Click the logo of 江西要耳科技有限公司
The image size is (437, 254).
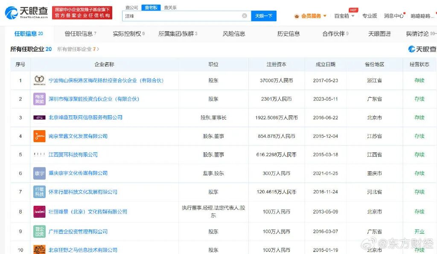pos(39,155)
